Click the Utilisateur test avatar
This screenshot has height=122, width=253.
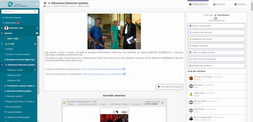6,28
